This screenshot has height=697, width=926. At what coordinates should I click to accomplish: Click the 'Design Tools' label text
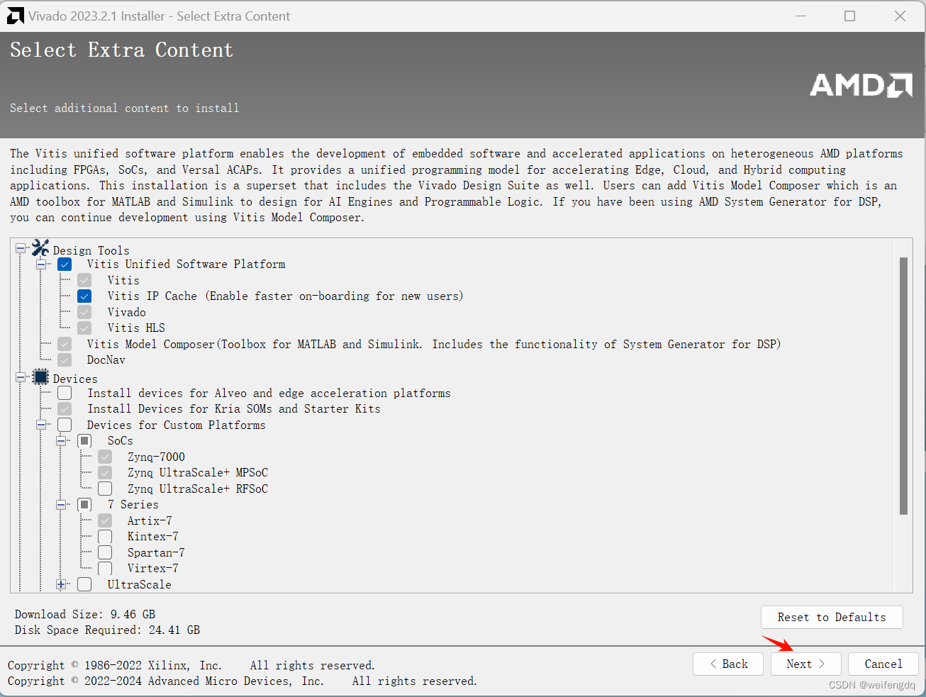pyautogui.click(x=91, y=251)
